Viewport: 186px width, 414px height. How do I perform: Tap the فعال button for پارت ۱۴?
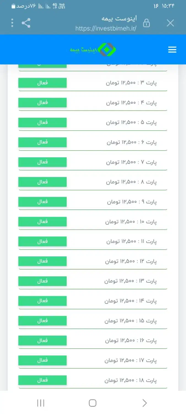(x=42, y=301)
